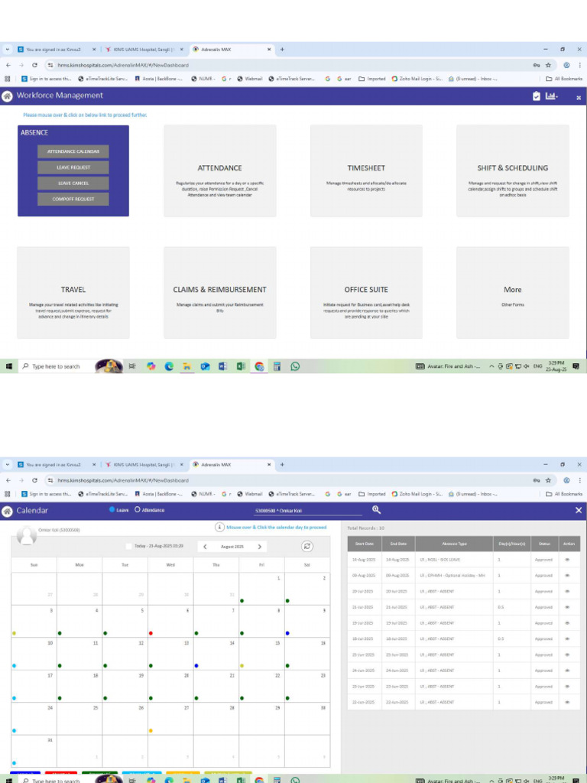Select August 6 with the red dot
The width and height of the screenshot is (587, 783).
(x=170, y=621)
